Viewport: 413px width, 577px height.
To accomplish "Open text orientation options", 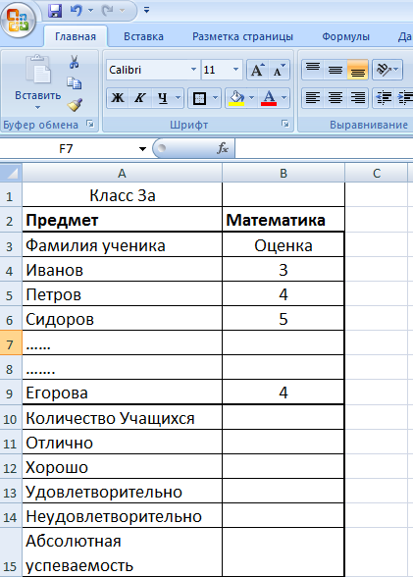I will pyautogui.click(x=387, y=70).
